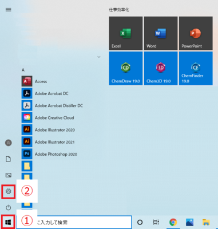Select the Adobe Acrobat DC label
The image size is (218, 229).
point(51,93)
